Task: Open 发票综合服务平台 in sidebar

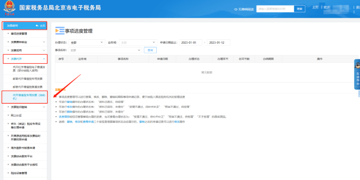Action: tap(21, 156)
